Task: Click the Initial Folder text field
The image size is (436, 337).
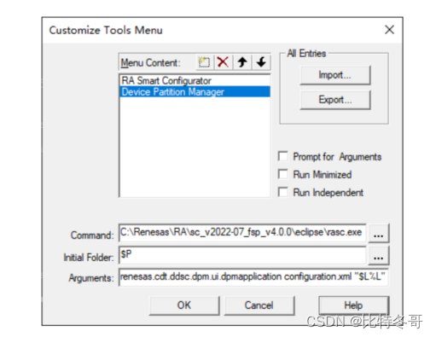Action: point(242,255)
